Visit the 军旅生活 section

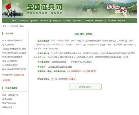click(89, 21)
